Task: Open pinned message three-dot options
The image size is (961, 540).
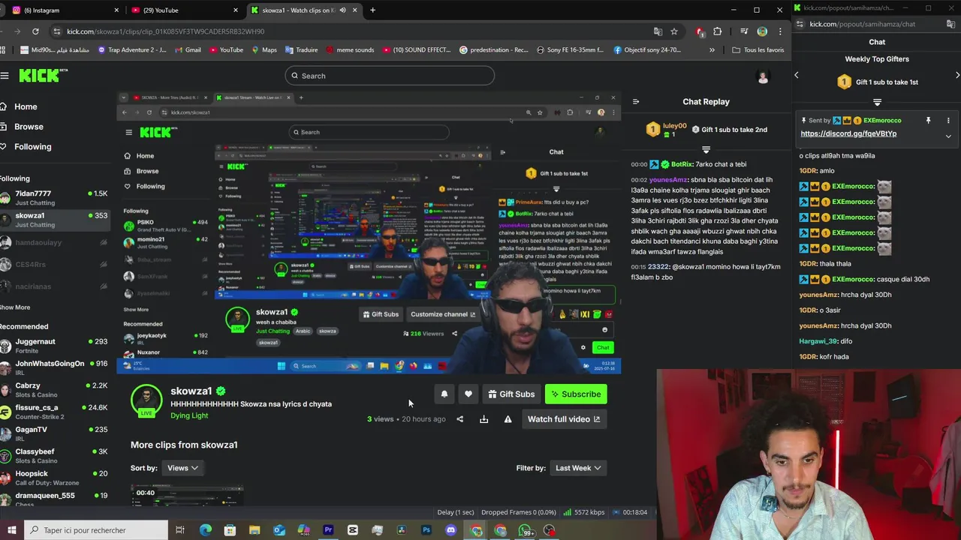Action: pyautogui.click(x=948, y=120)
